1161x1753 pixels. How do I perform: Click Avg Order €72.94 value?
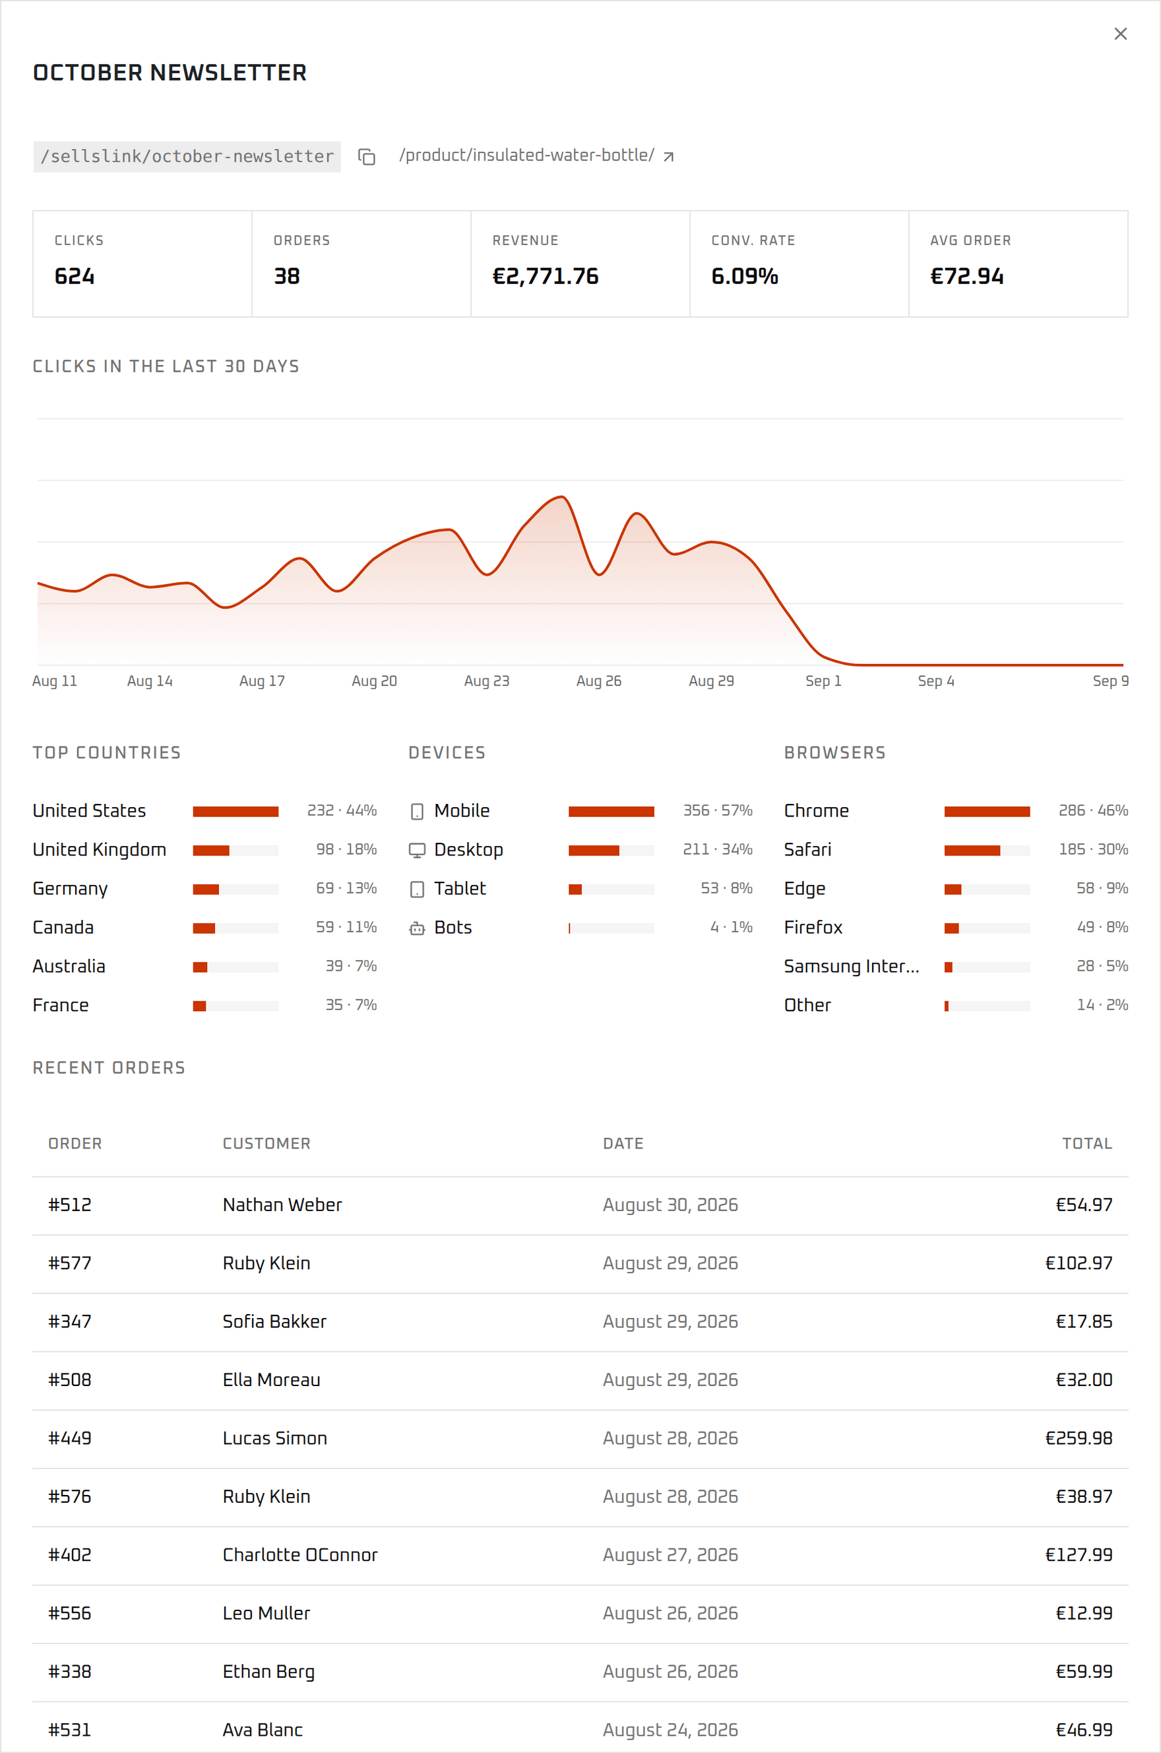967,277
